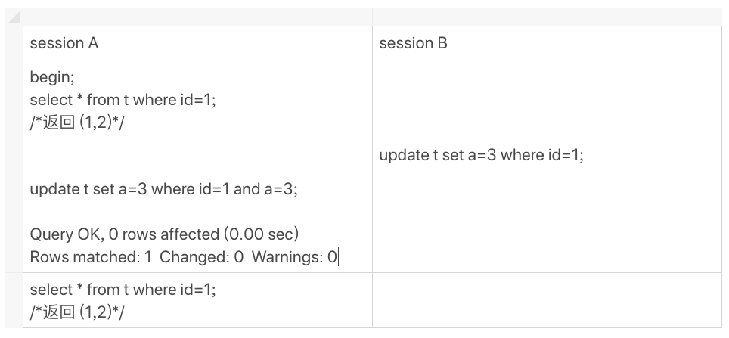Select the 'session A' header cell
Viewport: 729px width, 338px height.
(x=197, y=43)
